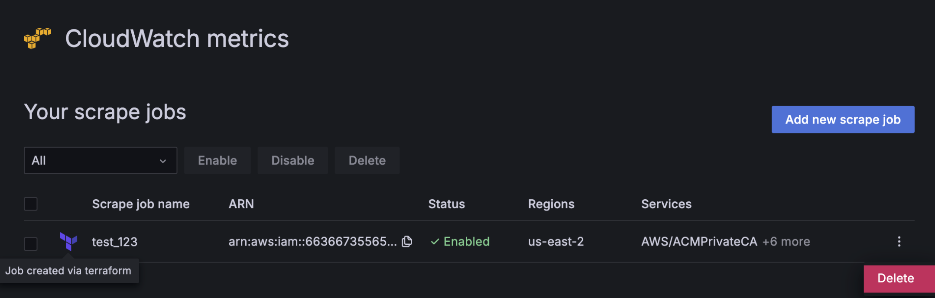Click the Status column header

(446, 204)
